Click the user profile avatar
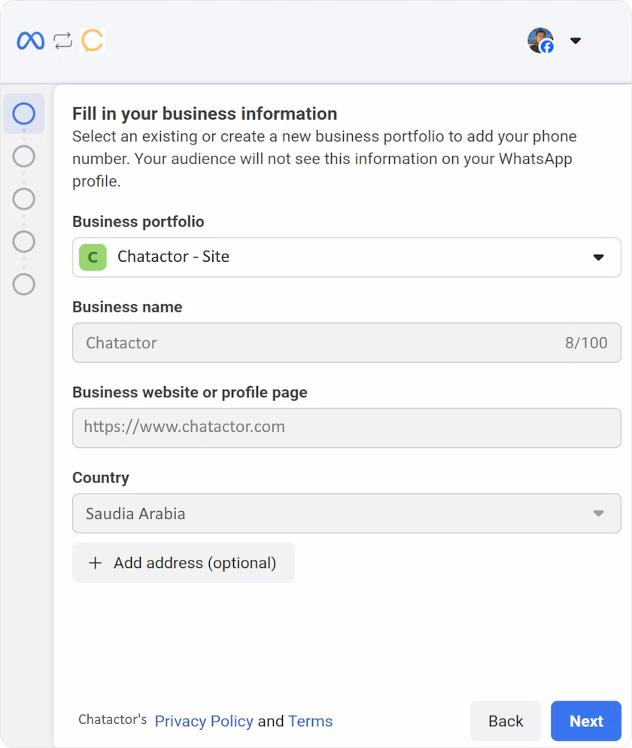Viewport: 632px width, 748px height. click(x=540, y=41)
